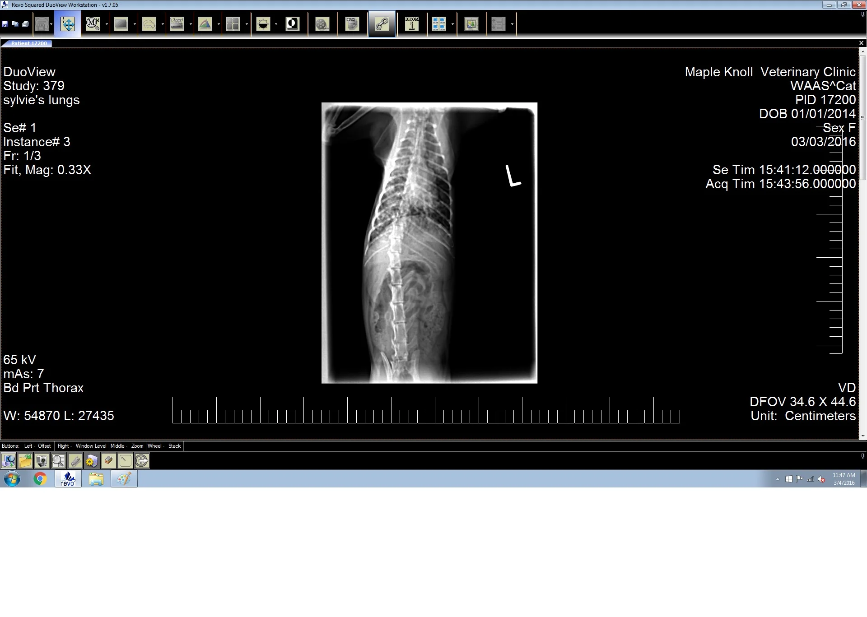Image resolution: width=867 pixels, height=617 pixels.
Task: Click the ruler measurement tool
Action: click(x=177, y=24)
